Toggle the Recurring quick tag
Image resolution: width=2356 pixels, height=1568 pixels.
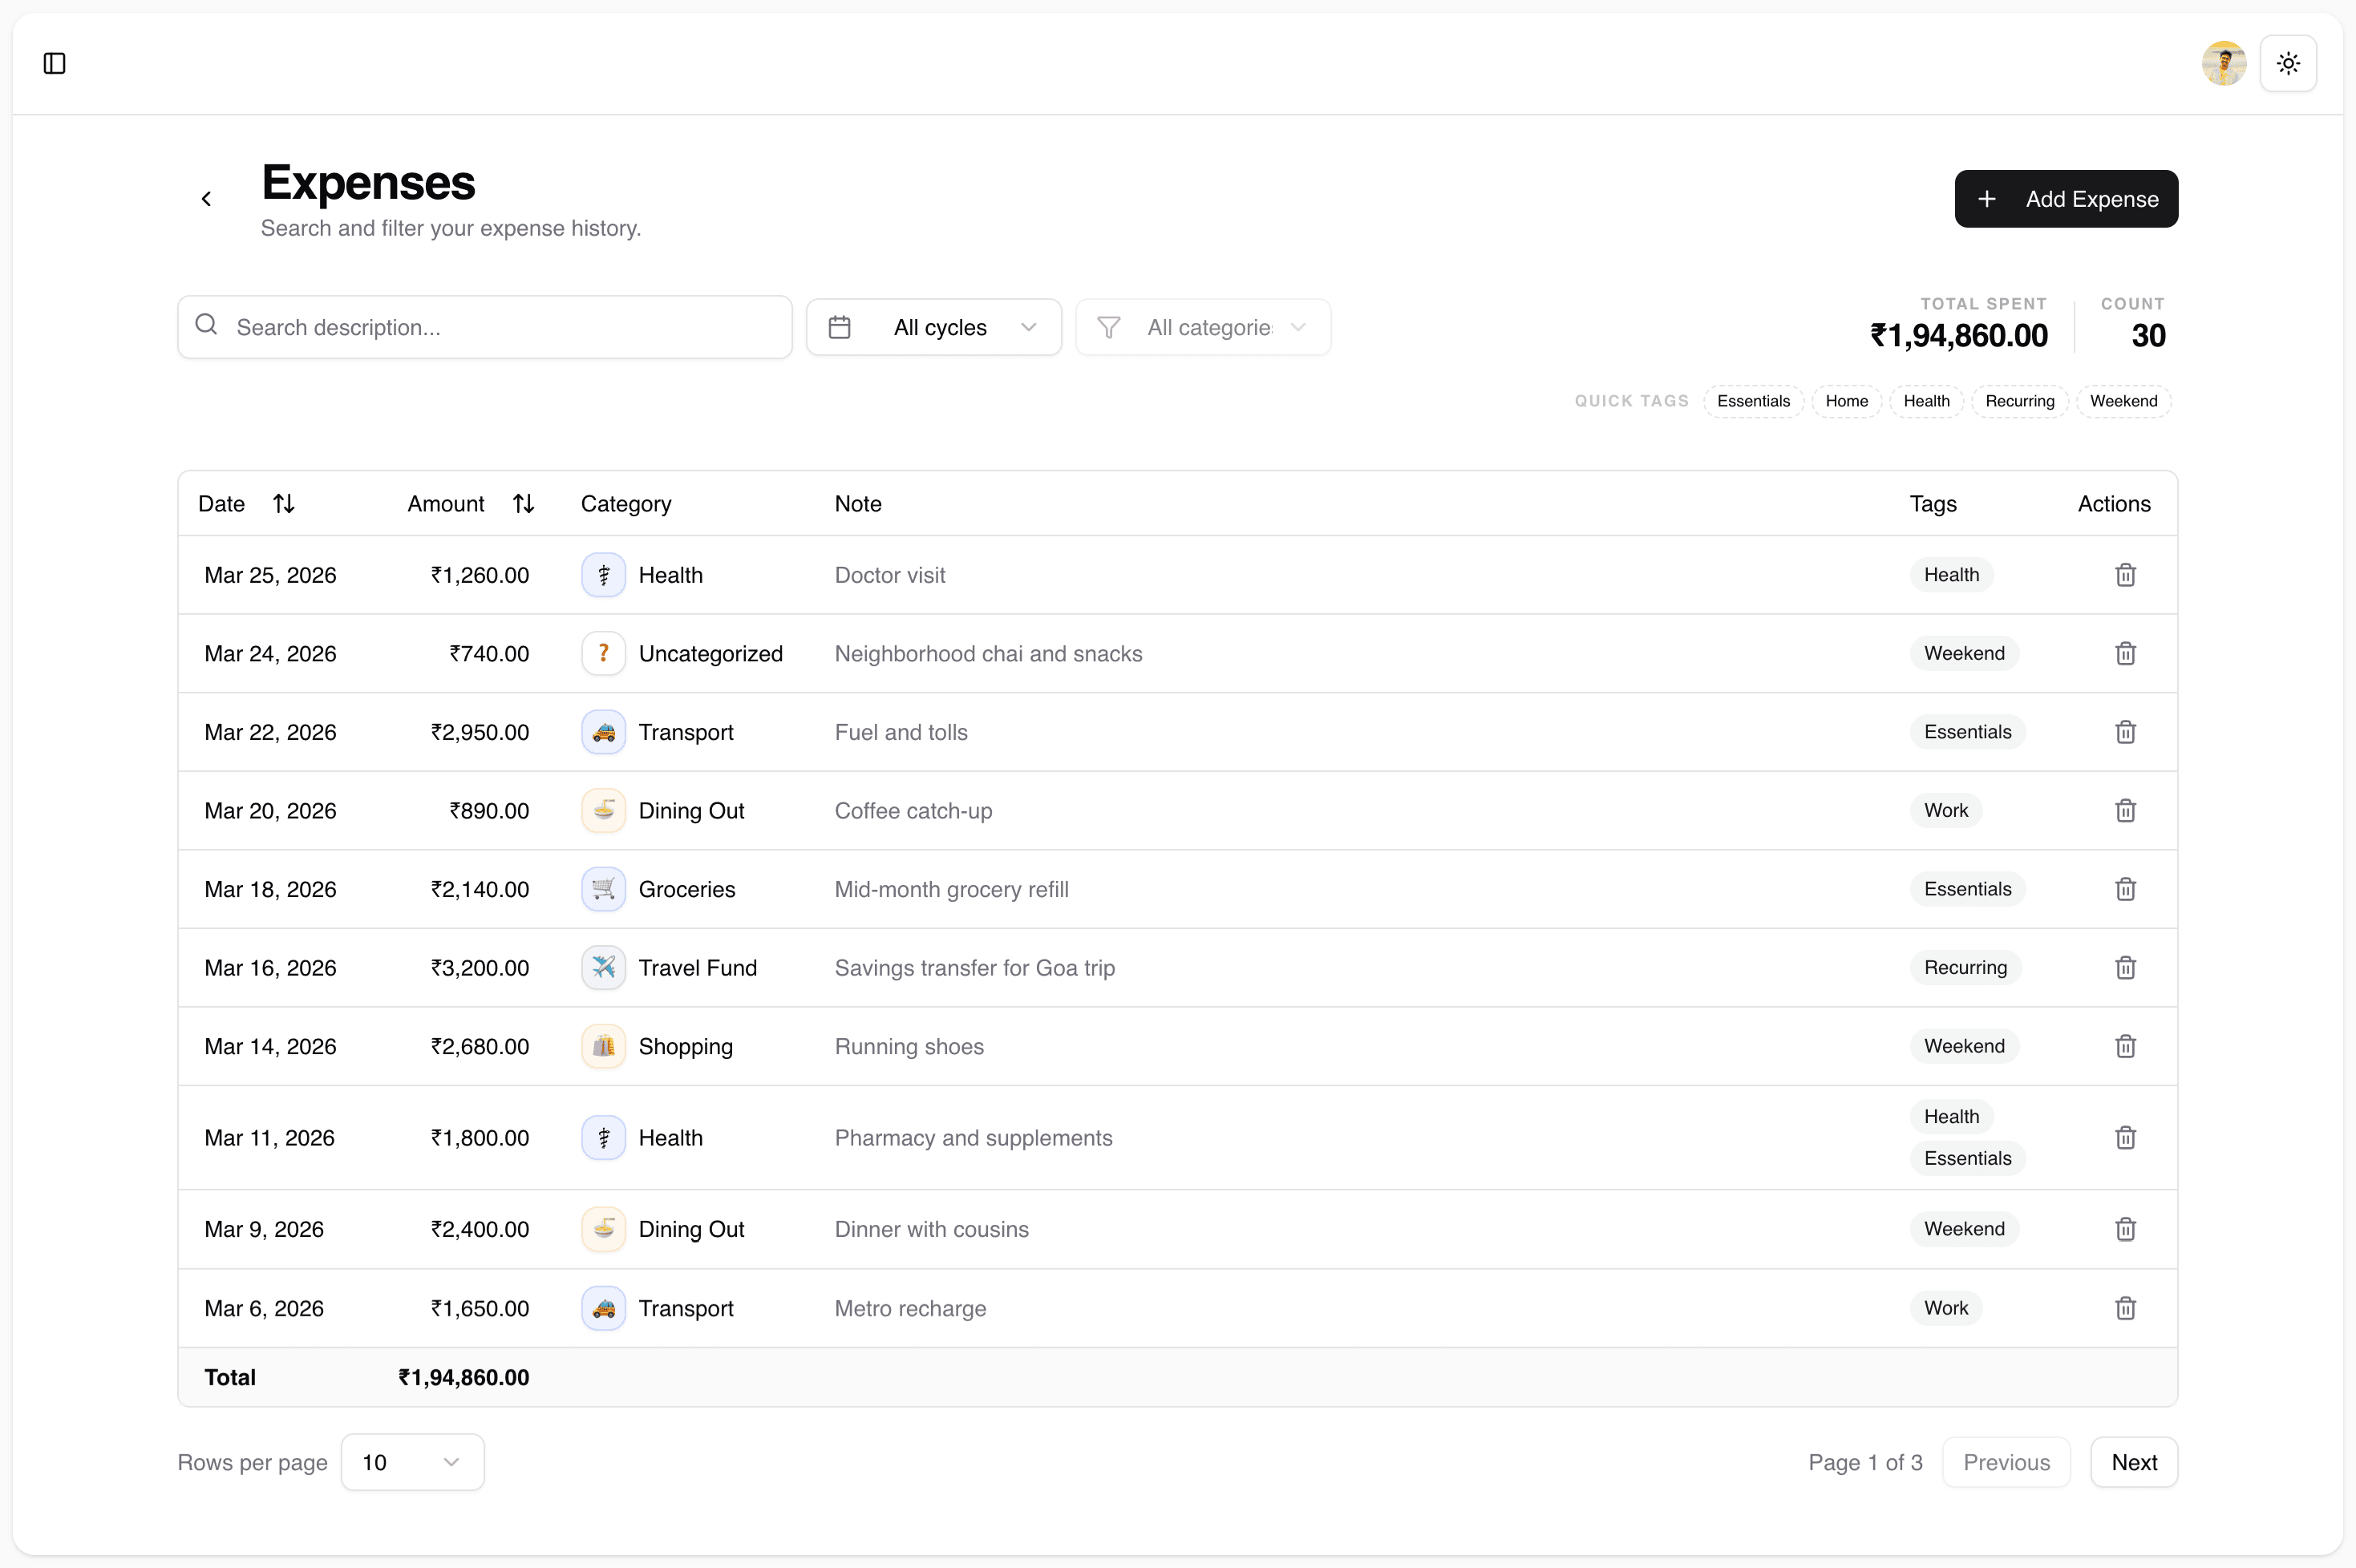click(2019, 400)
